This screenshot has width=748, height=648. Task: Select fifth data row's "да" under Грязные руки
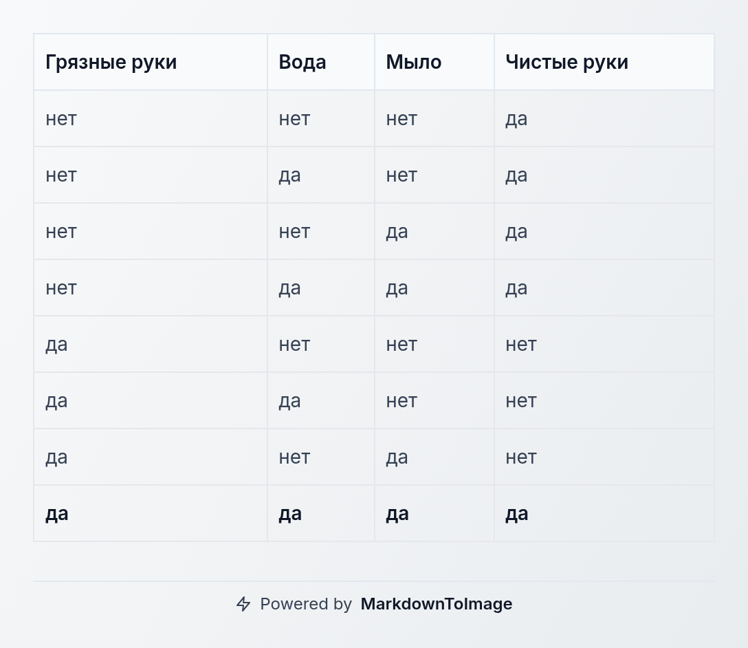tap(56, 345)
